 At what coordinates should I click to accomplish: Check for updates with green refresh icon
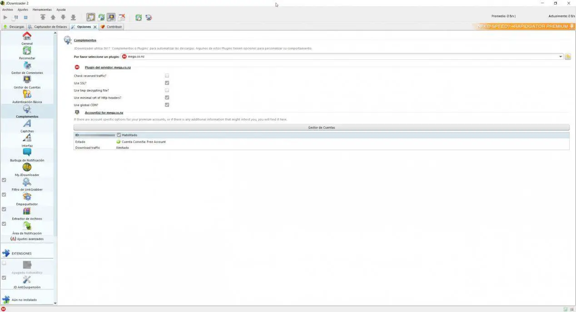139,17
